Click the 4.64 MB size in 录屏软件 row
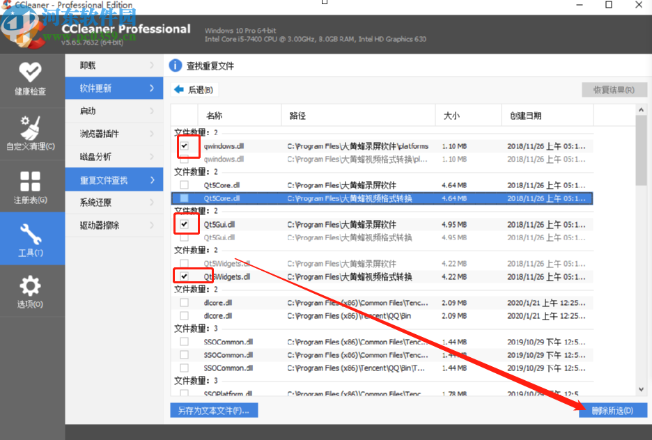 coord(454,185)
